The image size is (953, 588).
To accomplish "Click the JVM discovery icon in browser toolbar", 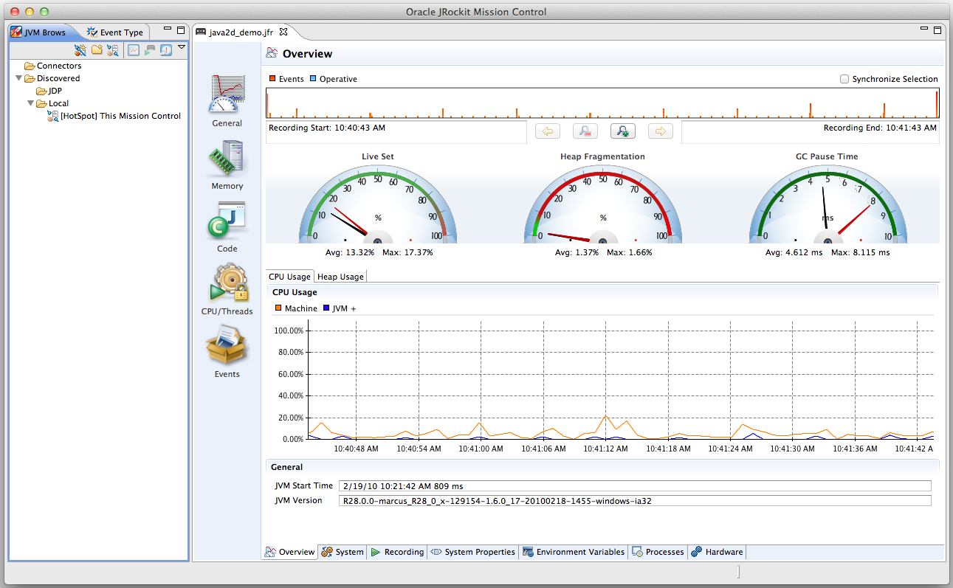I will point(112,50).
